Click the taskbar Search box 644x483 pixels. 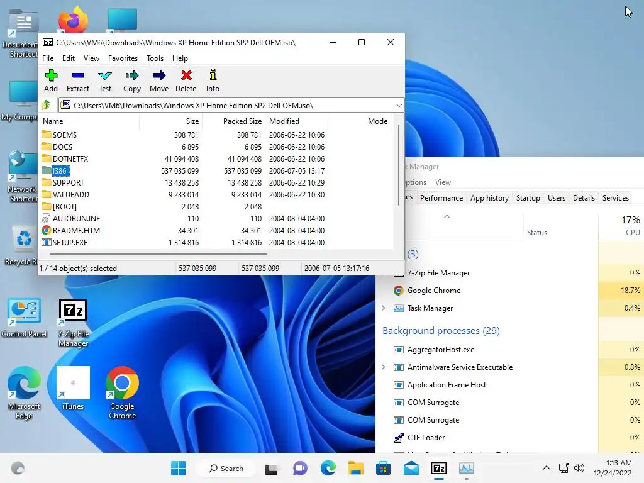click(x=226, y=468)
